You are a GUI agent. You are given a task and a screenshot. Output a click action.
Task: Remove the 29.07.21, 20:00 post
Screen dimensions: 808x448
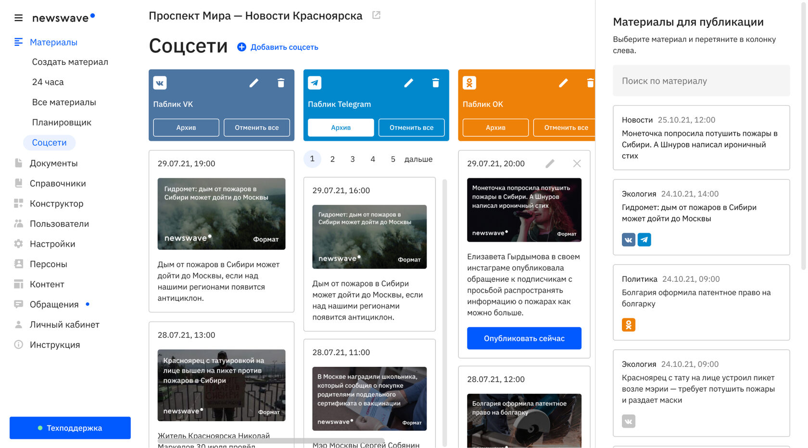point(577,163)
